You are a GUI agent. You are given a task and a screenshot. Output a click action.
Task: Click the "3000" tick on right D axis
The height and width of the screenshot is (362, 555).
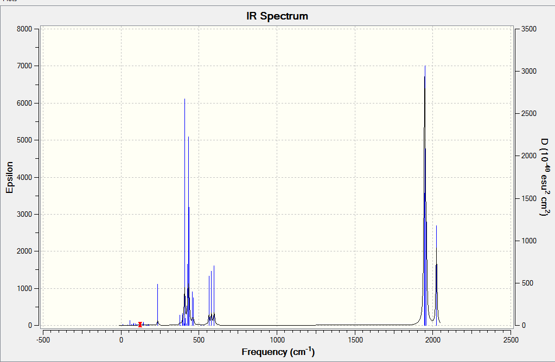pyautogui.click(x=529, y=71)
